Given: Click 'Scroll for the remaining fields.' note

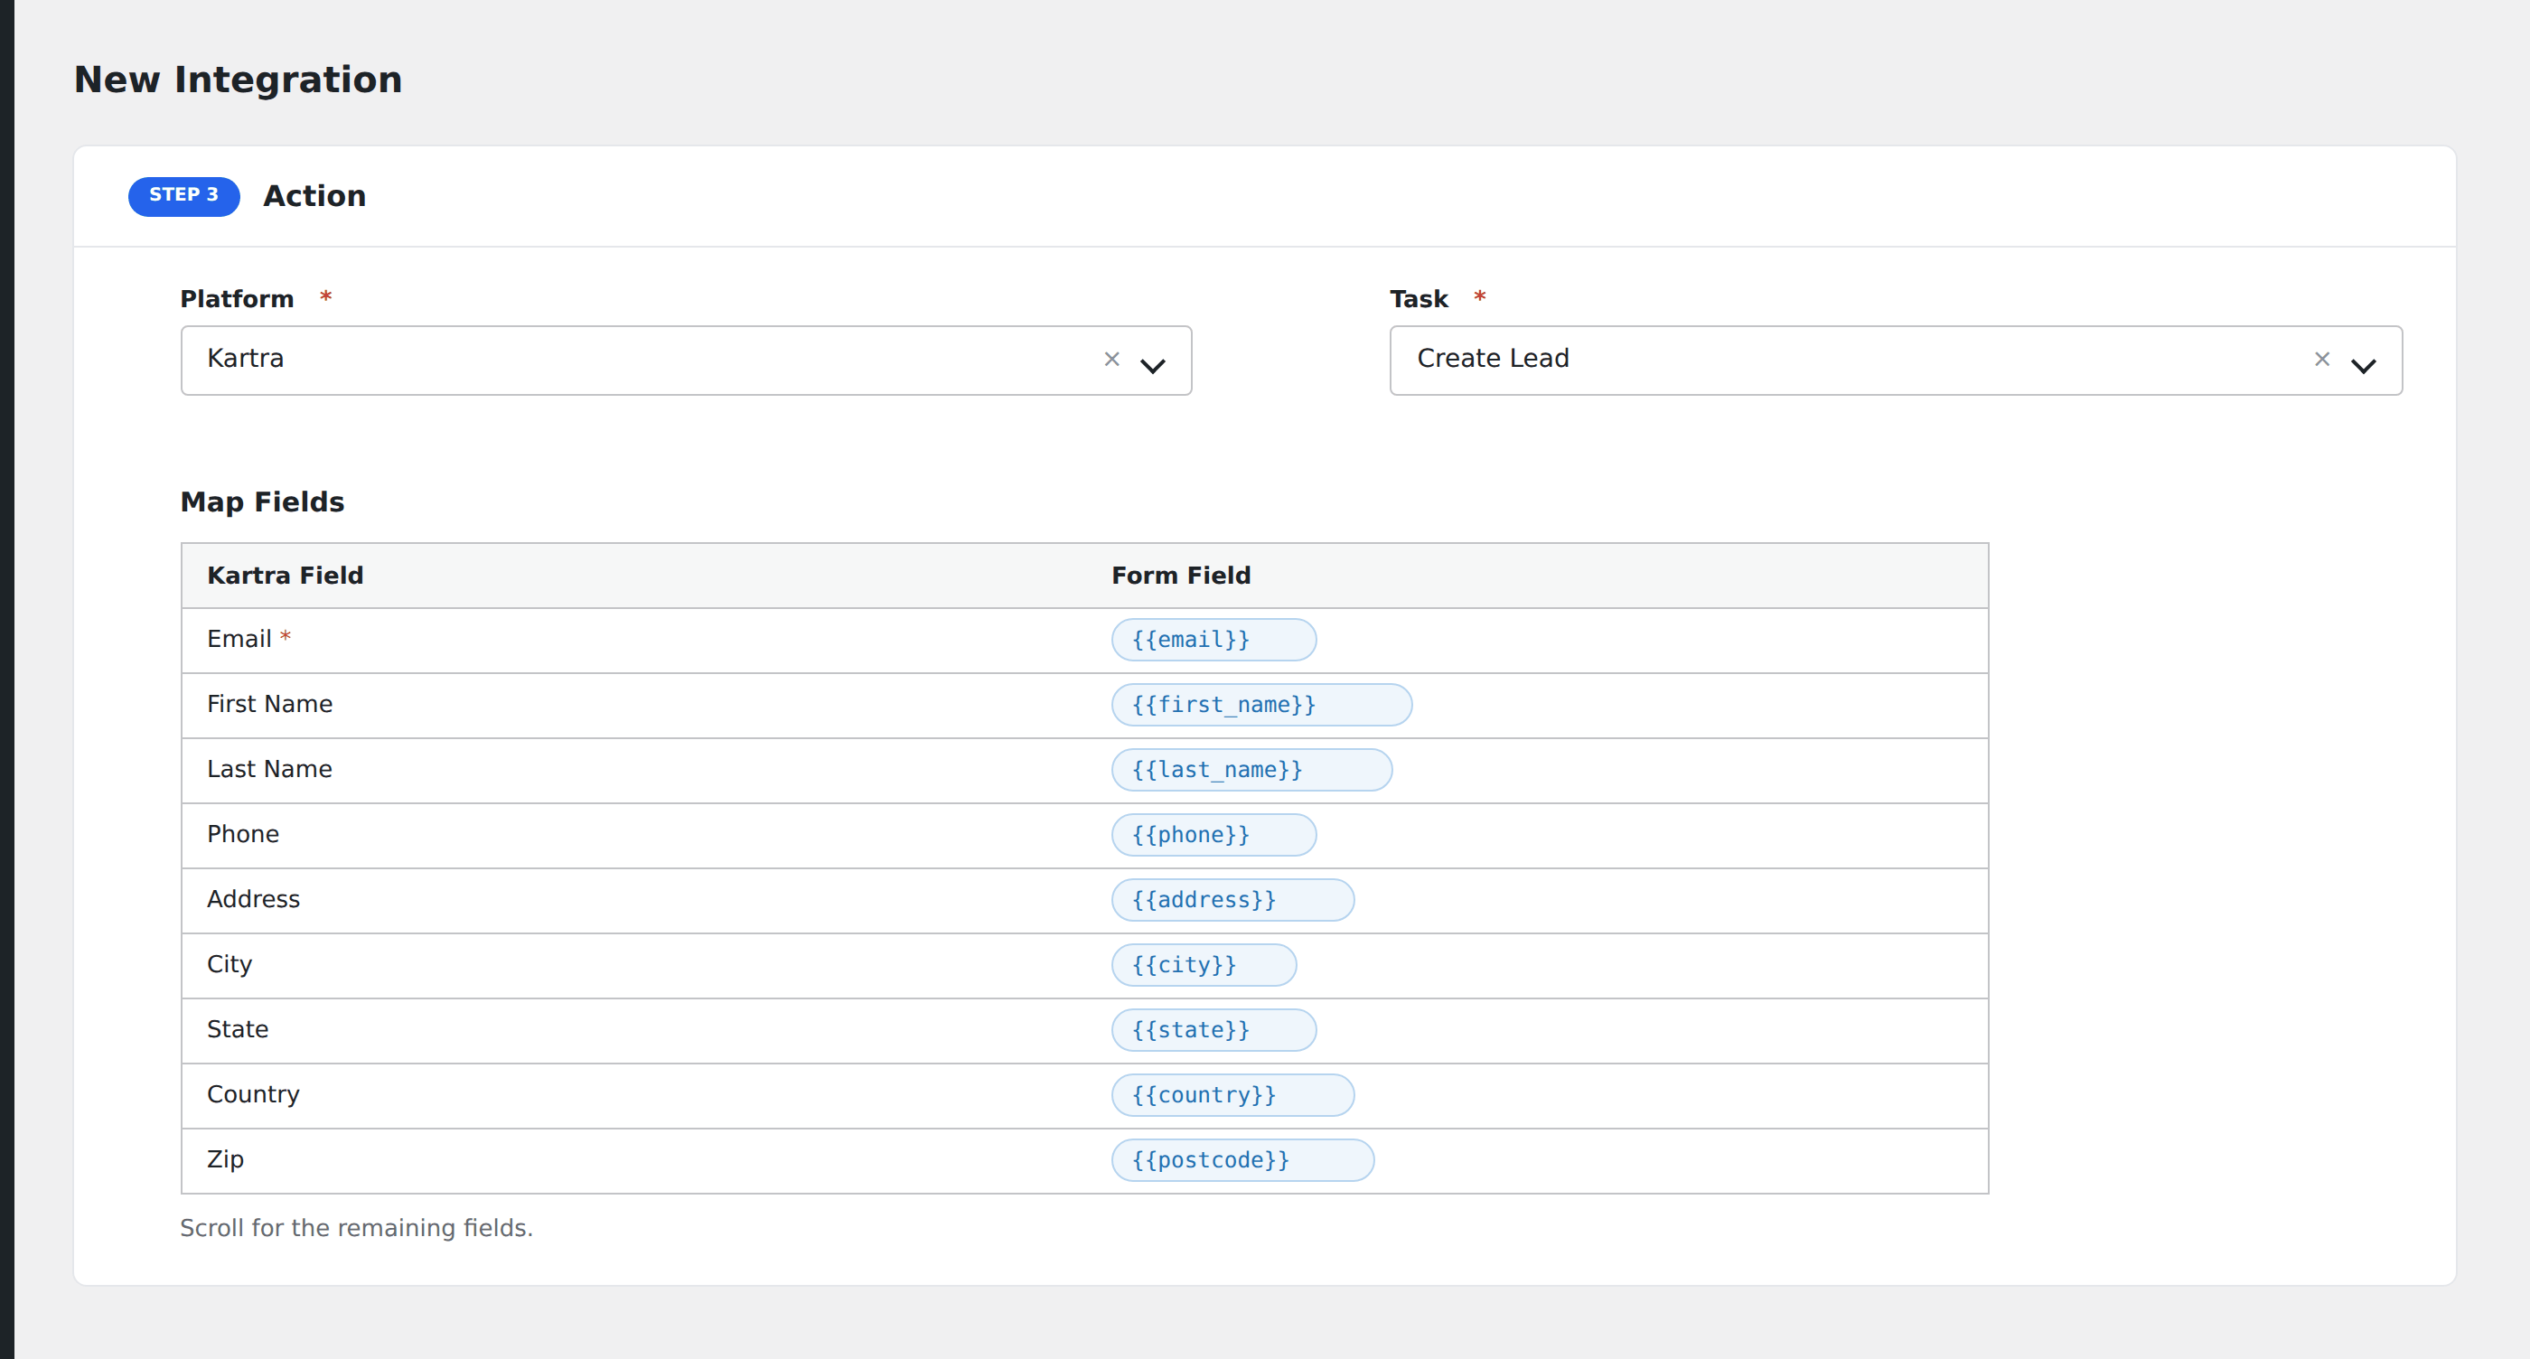Looking at the screenshot, I should pos(355,1228).
